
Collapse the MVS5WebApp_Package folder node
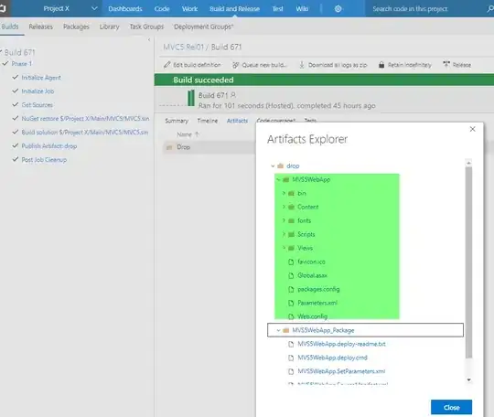(278, 330)
